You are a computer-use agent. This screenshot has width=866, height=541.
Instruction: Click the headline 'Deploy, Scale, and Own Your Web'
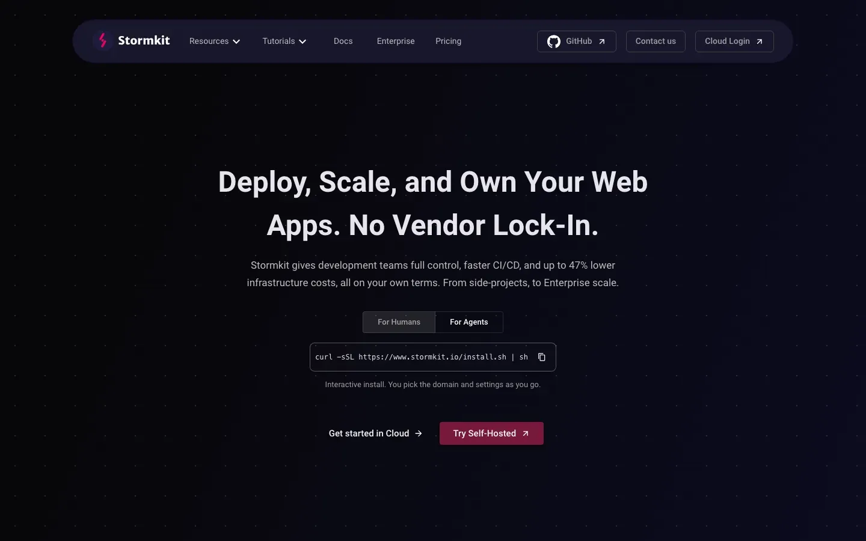[433, 182]
